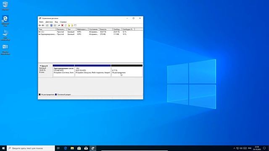Image resolution: width=269 pixels, height=151 pixels.
Task: Sort by the Свободно column header
Action: tap(117, 29)
